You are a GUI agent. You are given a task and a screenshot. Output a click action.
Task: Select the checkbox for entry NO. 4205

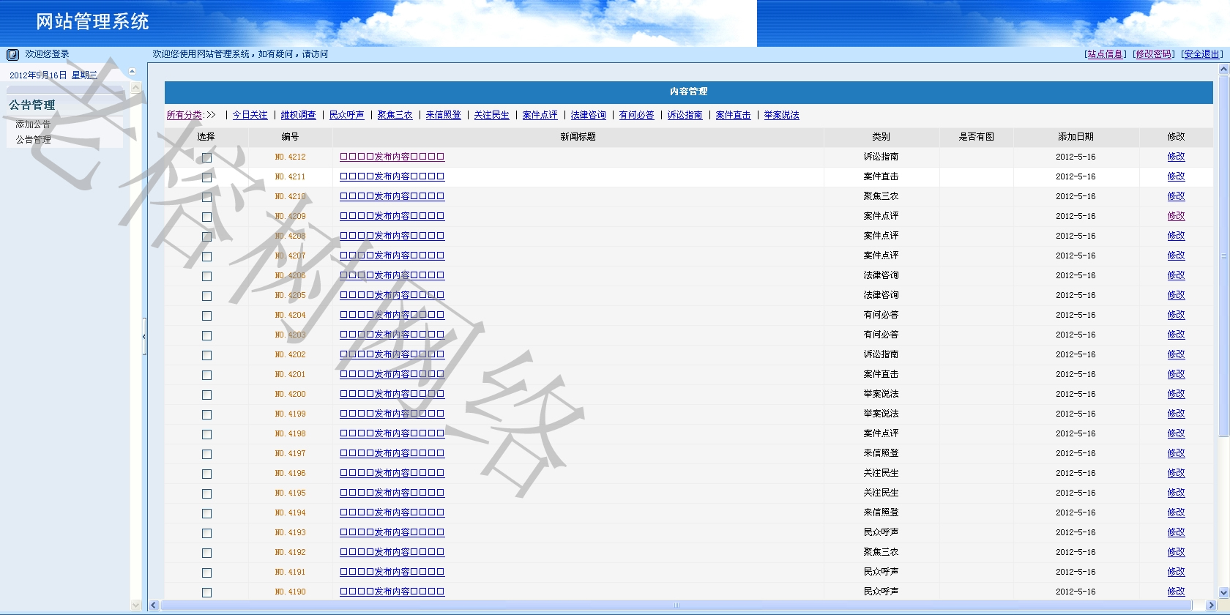206,296
